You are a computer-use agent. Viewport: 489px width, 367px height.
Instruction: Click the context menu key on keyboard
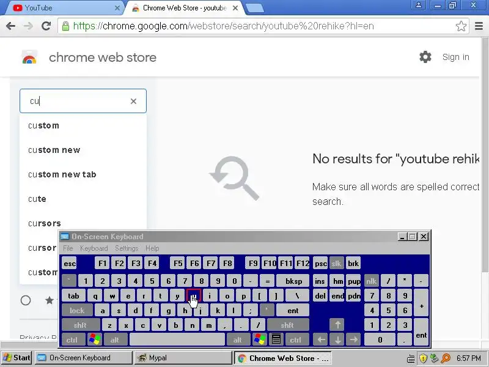click(276, 339)
